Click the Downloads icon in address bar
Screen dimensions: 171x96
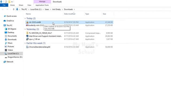pos(17,9)
